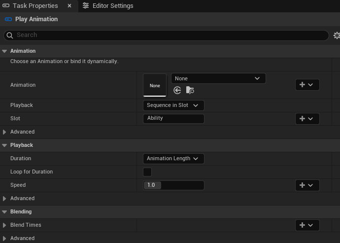Expand Advanced under Blending section
Image resolution: width=340 pixels, height=243 pixels.
click(x=4, y=239)
